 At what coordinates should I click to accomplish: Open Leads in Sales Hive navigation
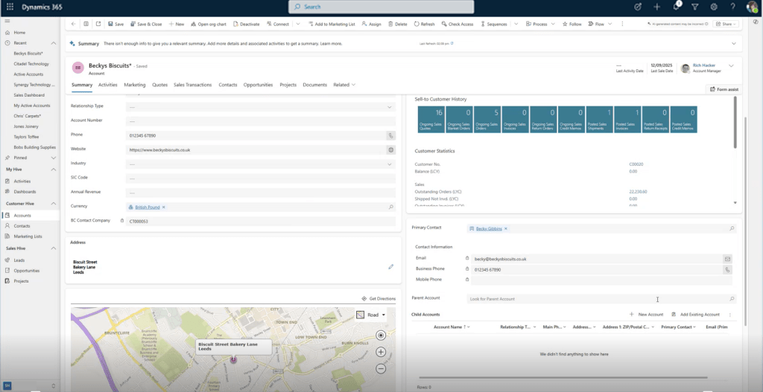(19, 260)
